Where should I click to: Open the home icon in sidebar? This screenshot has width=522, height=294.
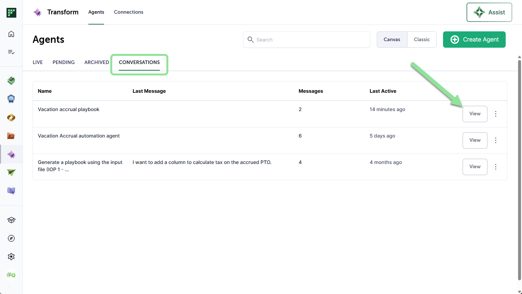click(11, 34)
